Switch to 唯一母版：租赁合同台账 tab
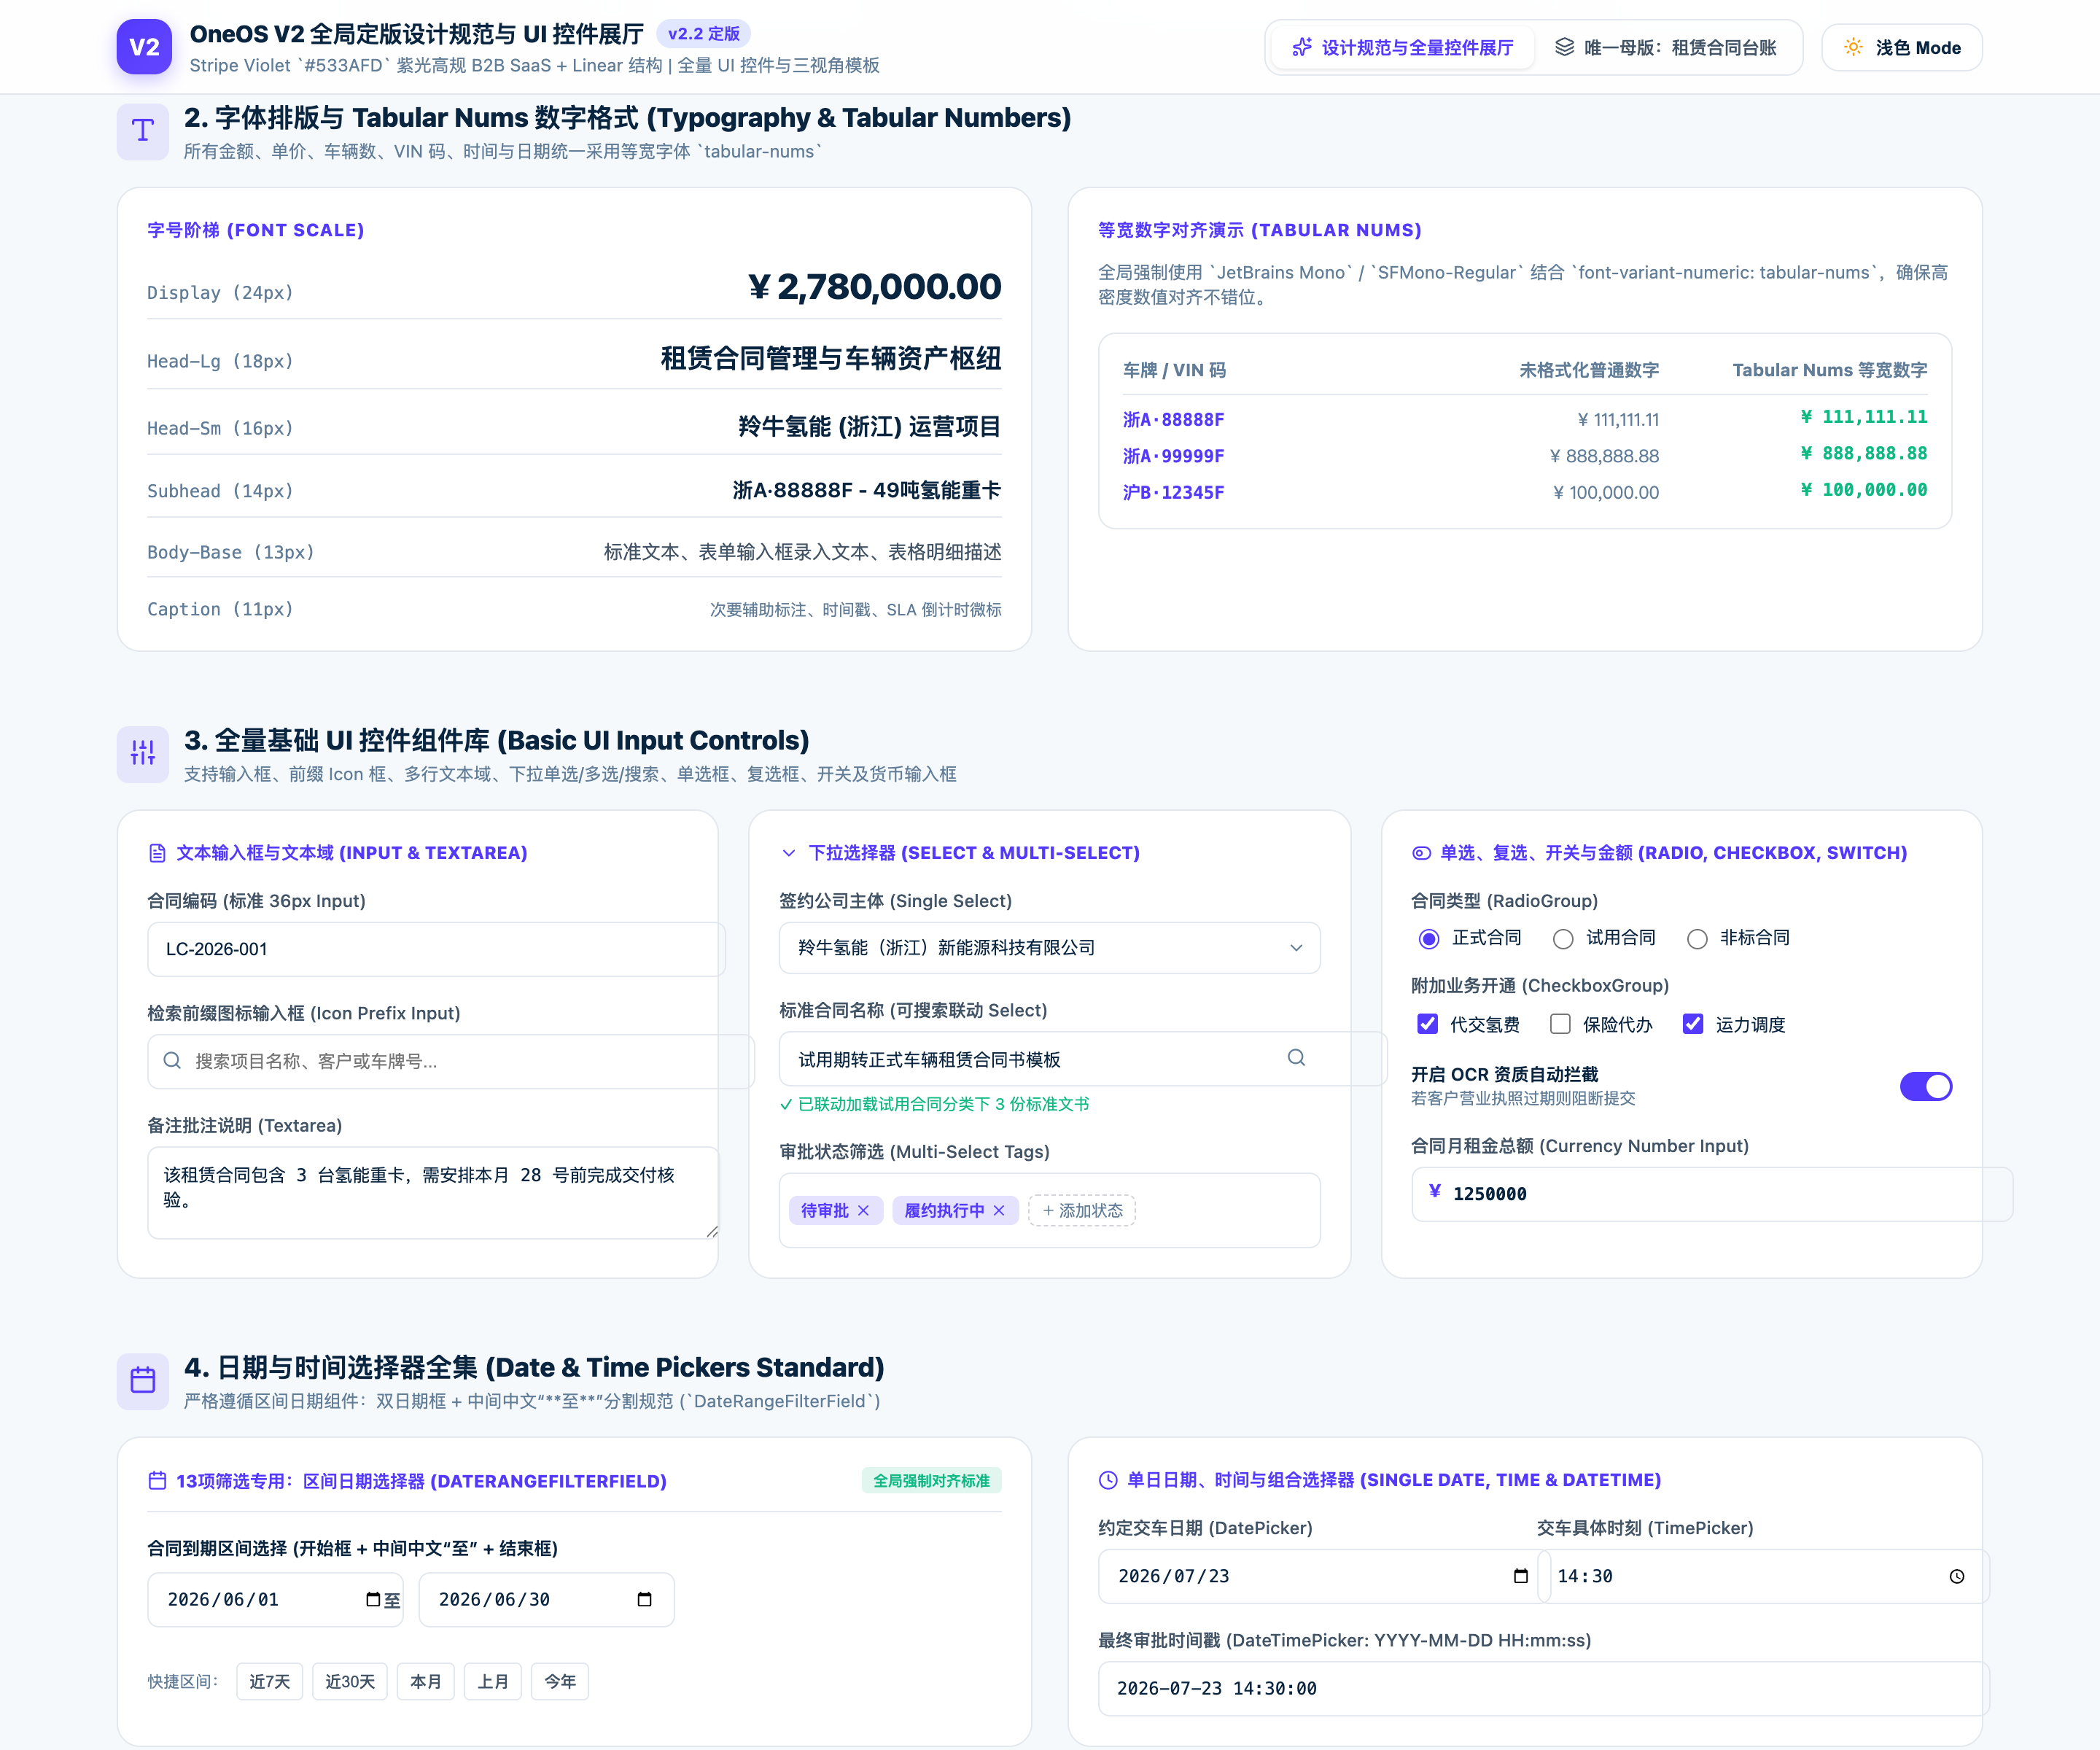The image size is (2100, 1750). click(x=1665, y=47)
